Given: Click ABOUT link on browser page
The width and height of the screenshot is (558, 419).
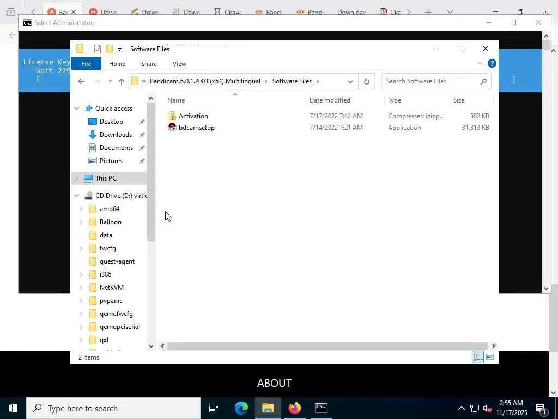Looking at the screenshot, I should tap(275, 384).
